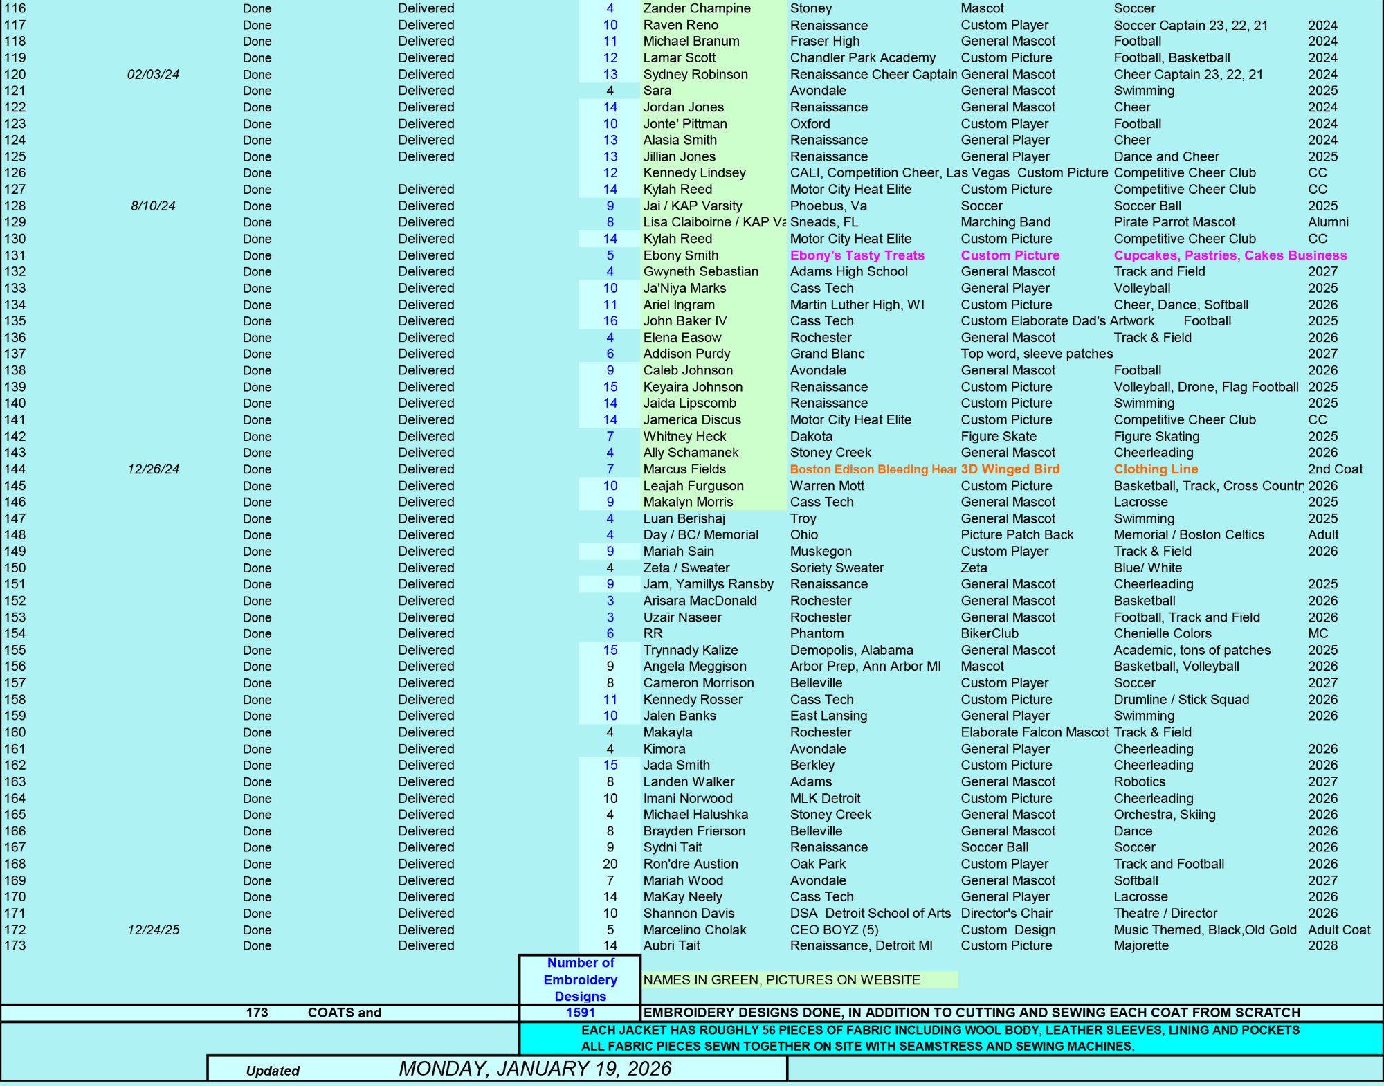Click the name cell Ebony Smith

click(681, 255)
